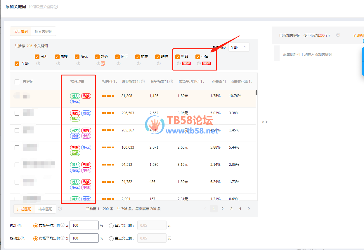
Task: Click help icon beside 精准匹配
Action: pos(60,209)
